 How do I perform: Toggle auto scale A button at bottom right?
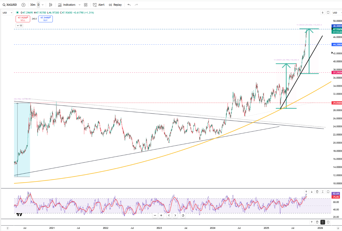pyautogui.click(x=338, y=228)
